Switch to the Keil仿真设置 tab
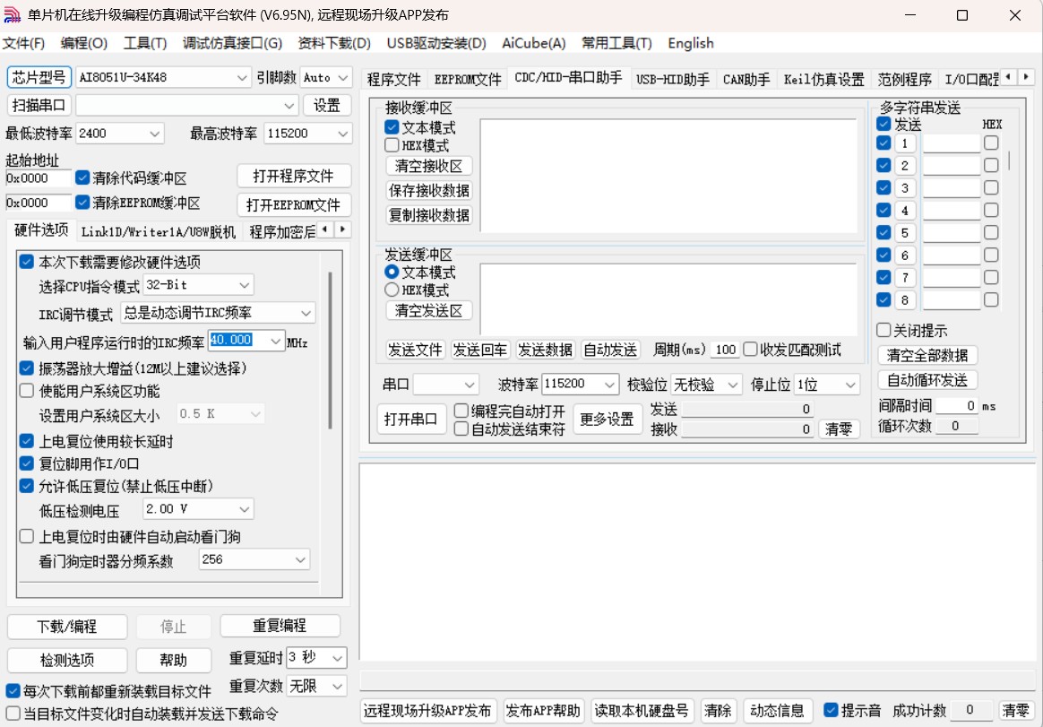The width and height of the screenshot is (1043, 727). 823,79
